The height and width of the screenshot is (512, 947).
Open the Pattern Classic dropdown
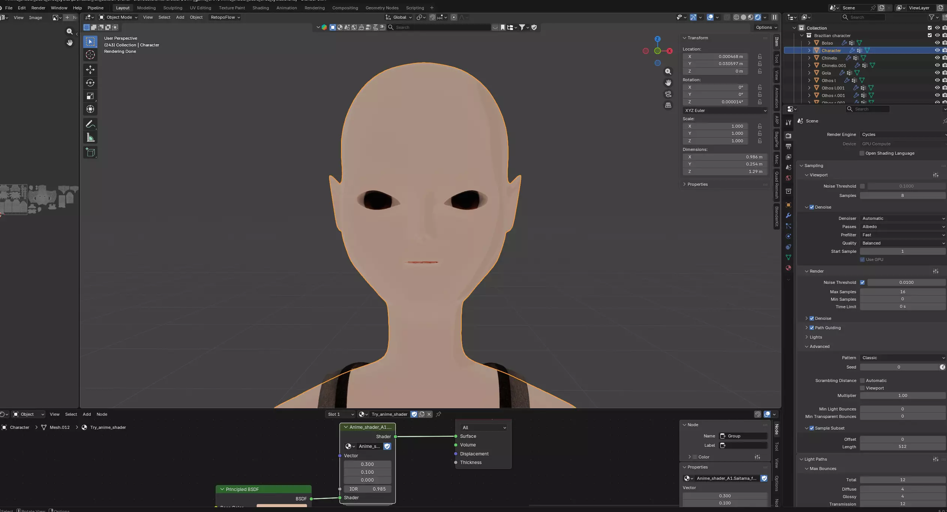[903, 358]
